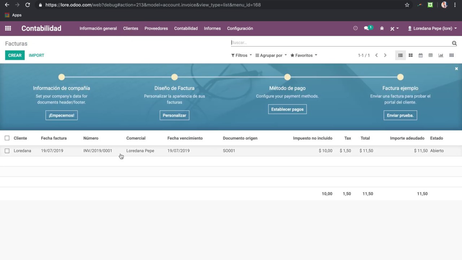The height and width of the screenshot is (260, 462).
Task: Click the record pager 1-1 / 1
Action: pyautogui.click(x=364, y=55)
